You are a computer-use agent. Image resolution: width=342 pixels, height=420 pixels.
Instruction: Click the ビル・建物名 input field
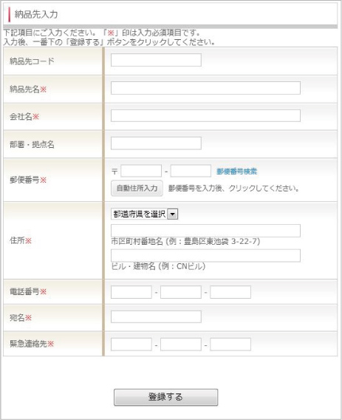205,255
